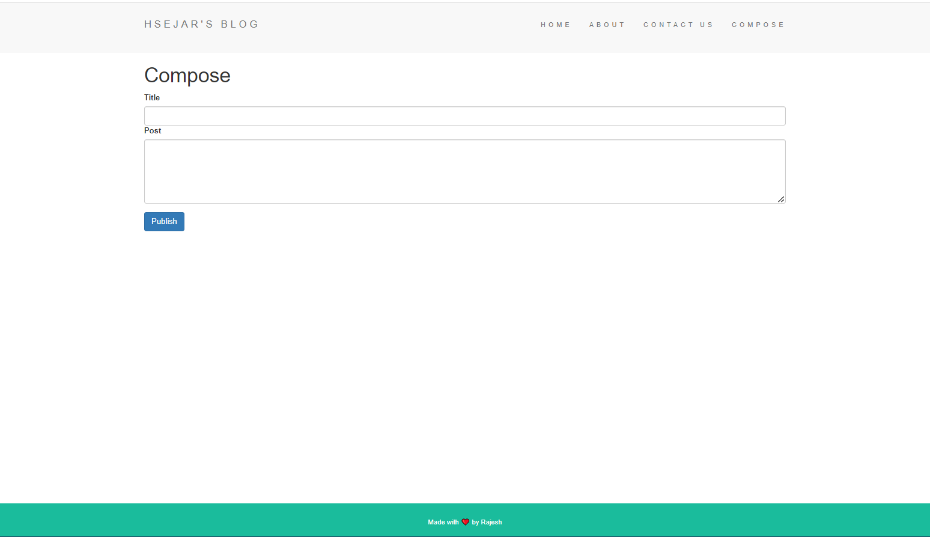Image resolution: width=930 pixels, height=537 pixels.
Task: Select the Compose nav link
Action: [758, 25]
